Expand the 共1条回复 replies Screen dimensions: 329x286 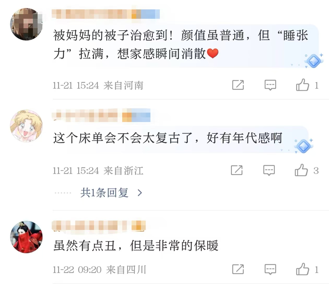tap(104, 193)
